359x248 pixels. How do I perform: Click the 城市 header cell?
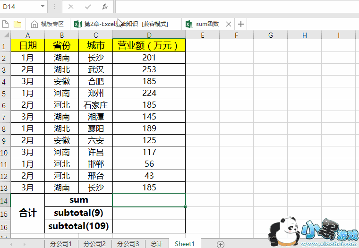[96, 45]
